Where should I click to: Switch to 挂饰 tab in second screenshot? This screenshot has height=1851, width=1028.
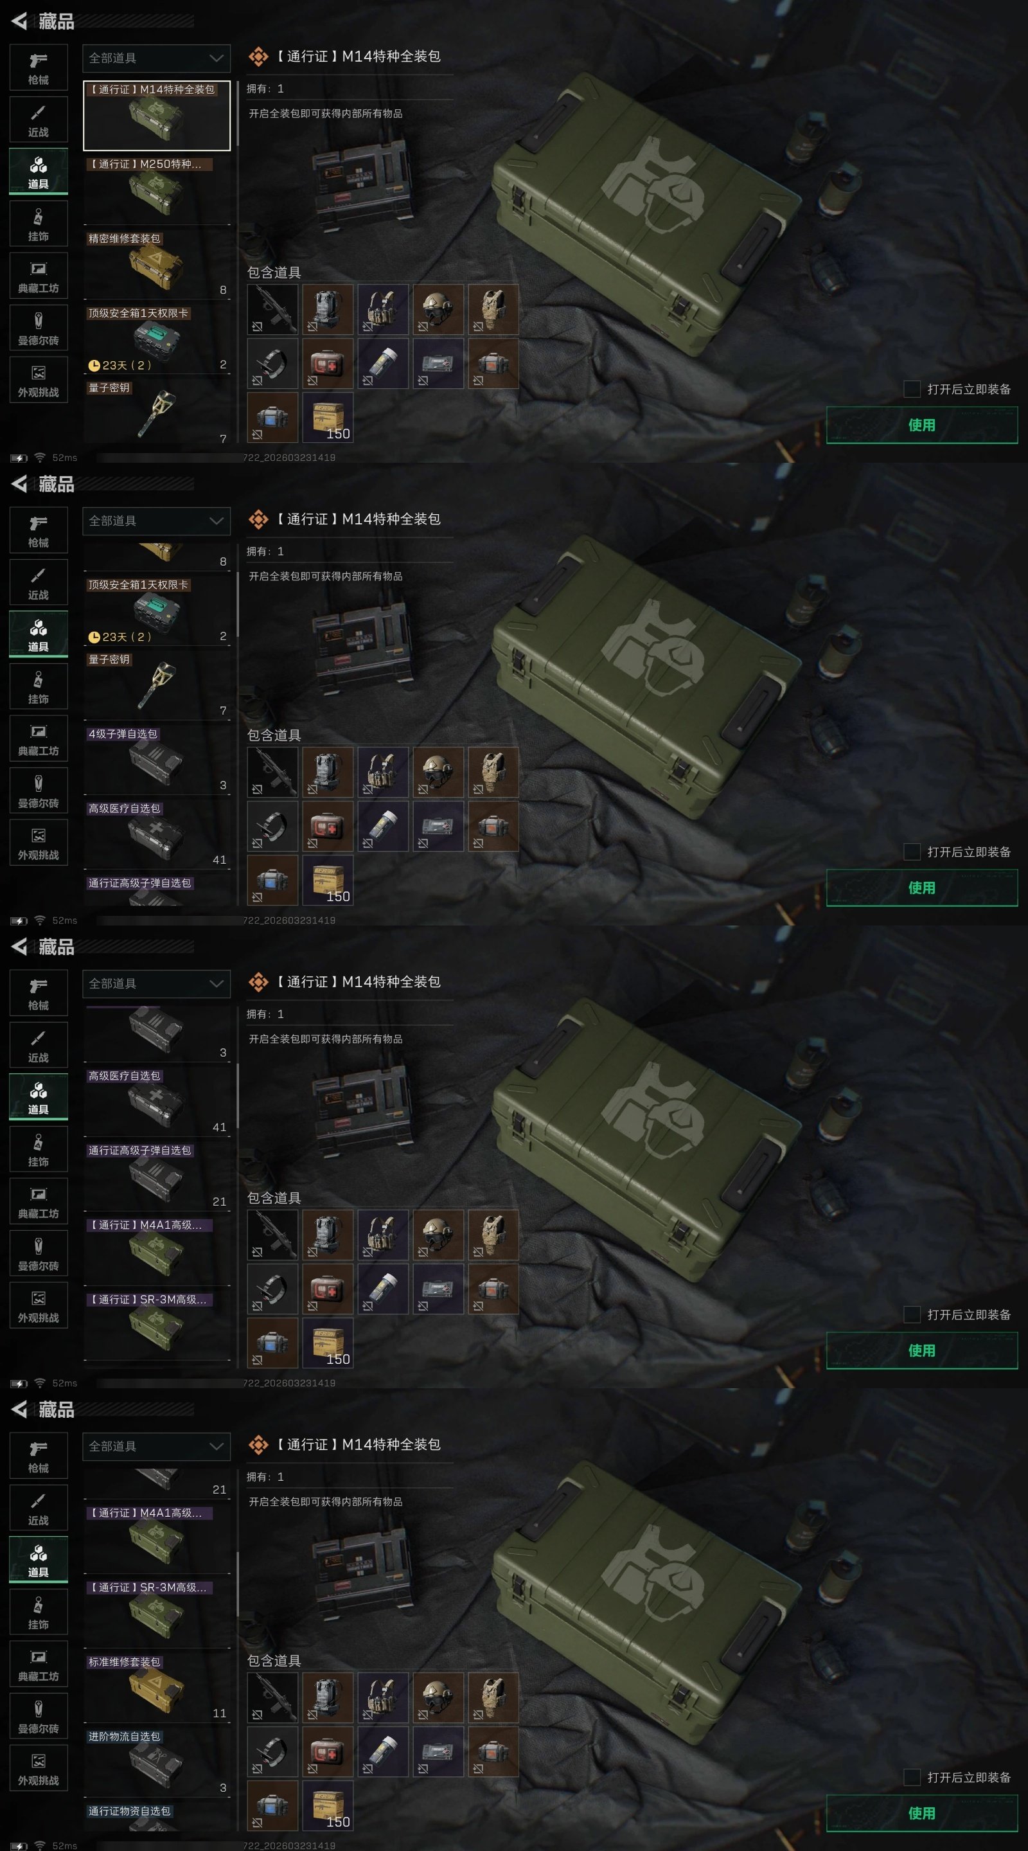point(38,687)
